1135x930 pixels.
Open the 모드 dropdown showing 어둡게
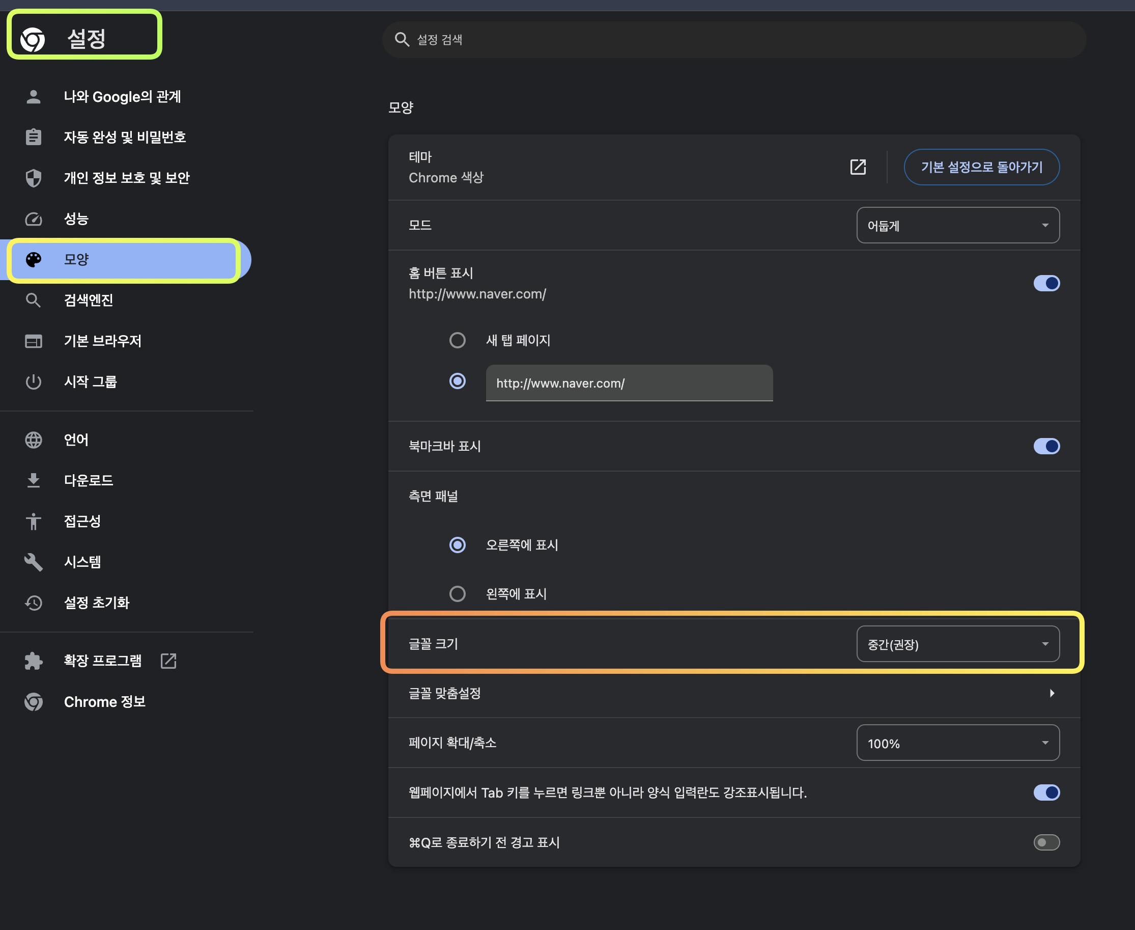(957, 225)
